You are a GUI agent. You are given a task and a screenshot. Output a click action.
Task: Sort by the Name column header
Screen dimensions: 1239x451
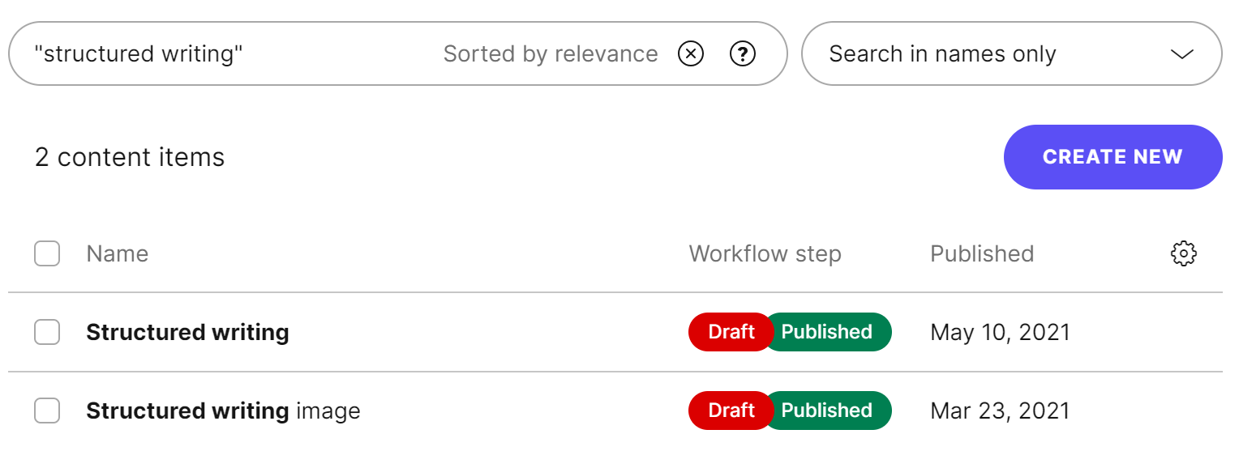(118, 253)
